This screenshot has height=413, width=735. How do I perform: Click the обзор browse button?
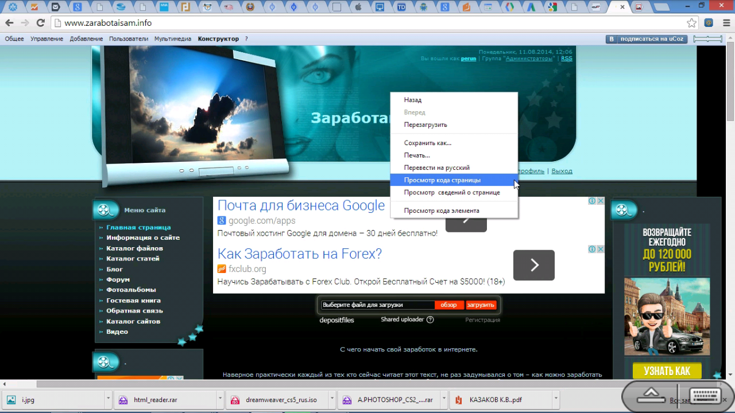coord(449,305)
